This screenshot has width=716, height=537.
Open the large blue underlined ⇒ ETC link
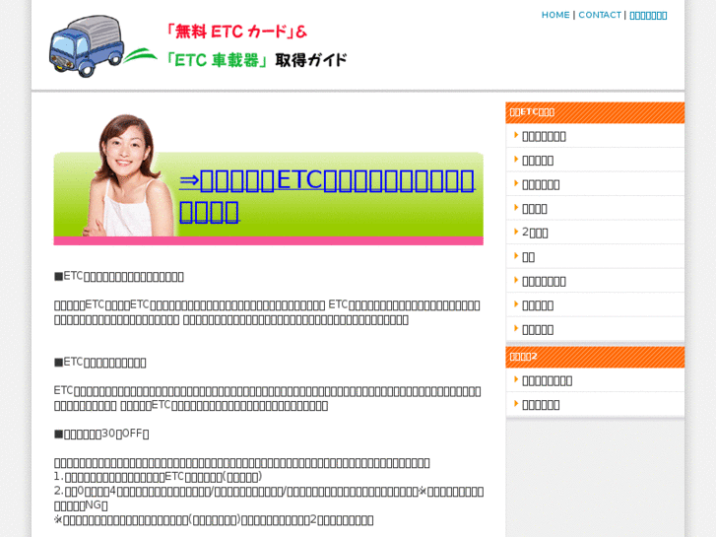pos(327,196)
